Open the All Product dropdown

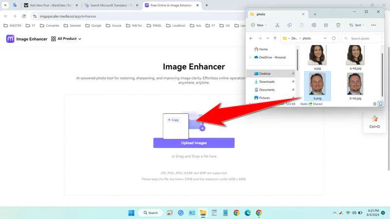tap(66, 39)
